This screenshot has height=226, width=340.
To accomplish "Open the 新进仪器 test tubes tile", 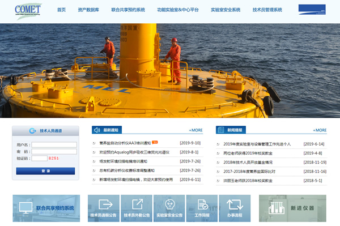I will pos(292,208).
